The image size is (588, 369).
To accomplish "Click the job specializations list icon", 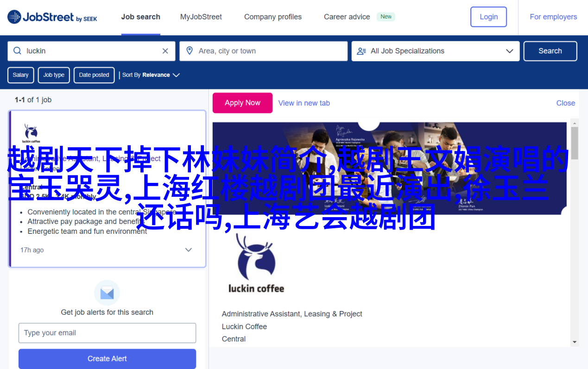I will [361, 51].
